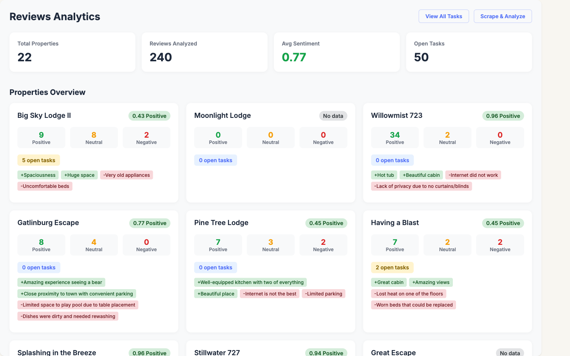570x356 pixels.
Task: Open the View All Tasks button
Action: click(x=444, y=16)
